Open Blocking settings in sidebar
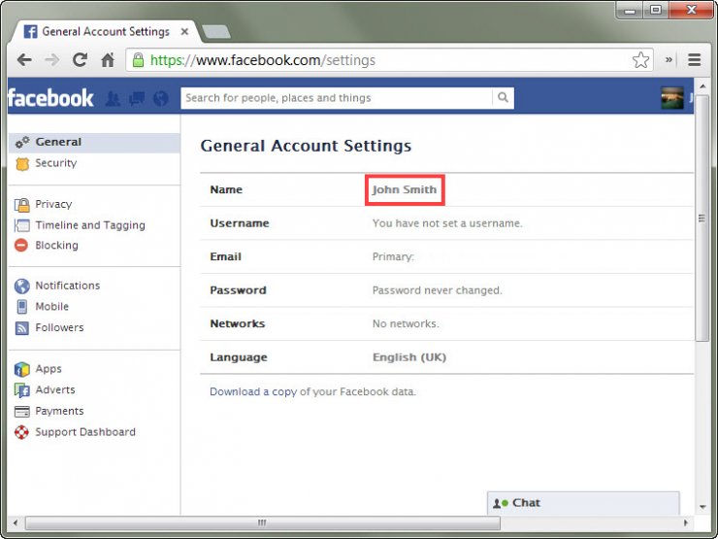The width and height of the screenshot is (718, 539). coord(57,245)
